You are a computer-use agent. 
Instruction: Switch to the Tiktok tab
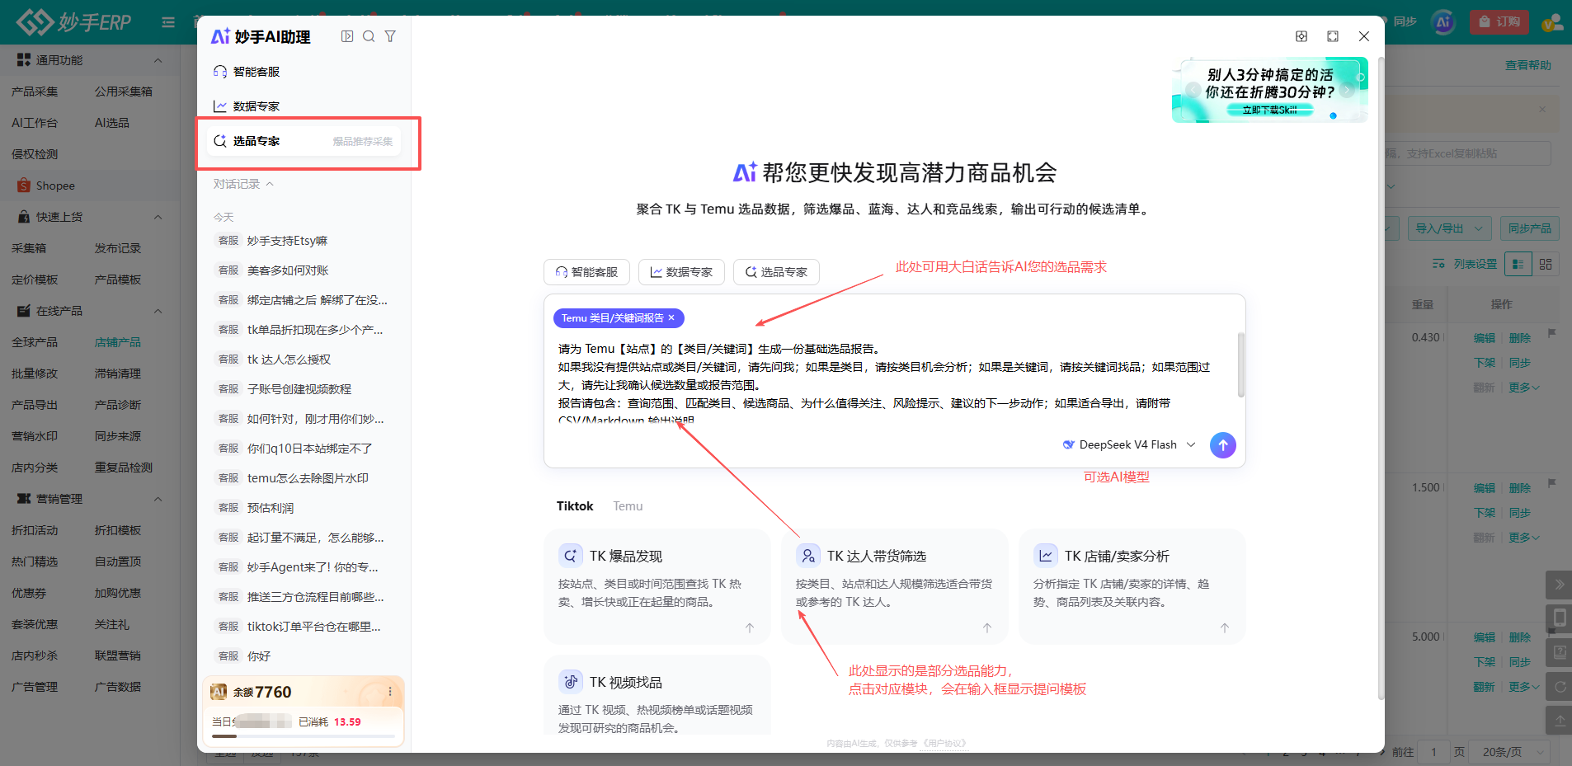pyautogui.click(x=575, y=506)
